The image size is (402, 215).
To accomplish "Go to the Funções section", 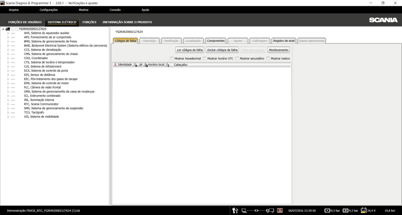I will pos(90,22).
